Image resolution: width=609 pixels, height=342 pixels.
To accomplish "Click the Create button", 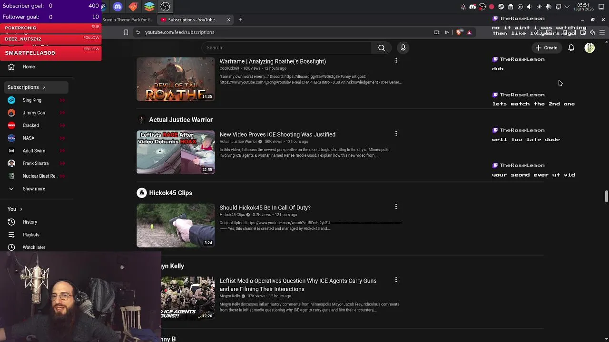I will coord(546,47).
